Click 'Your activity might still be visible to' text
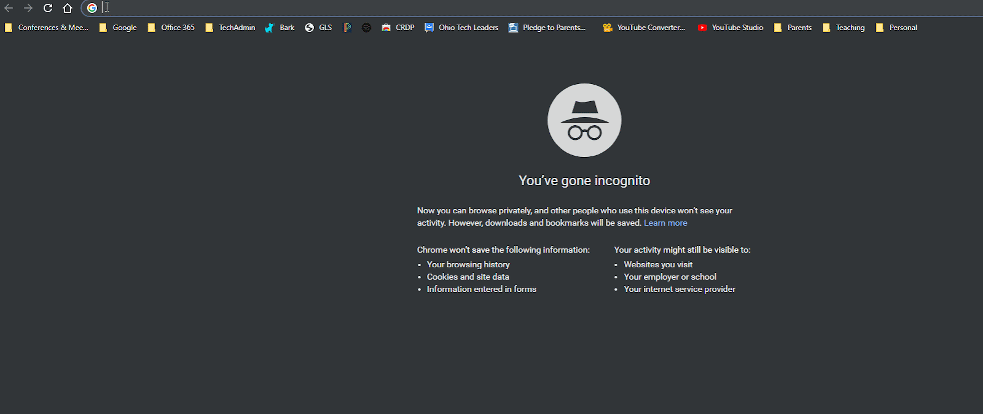Image resolution: width=983 pixels, height=414 pixels. point(682,250)
